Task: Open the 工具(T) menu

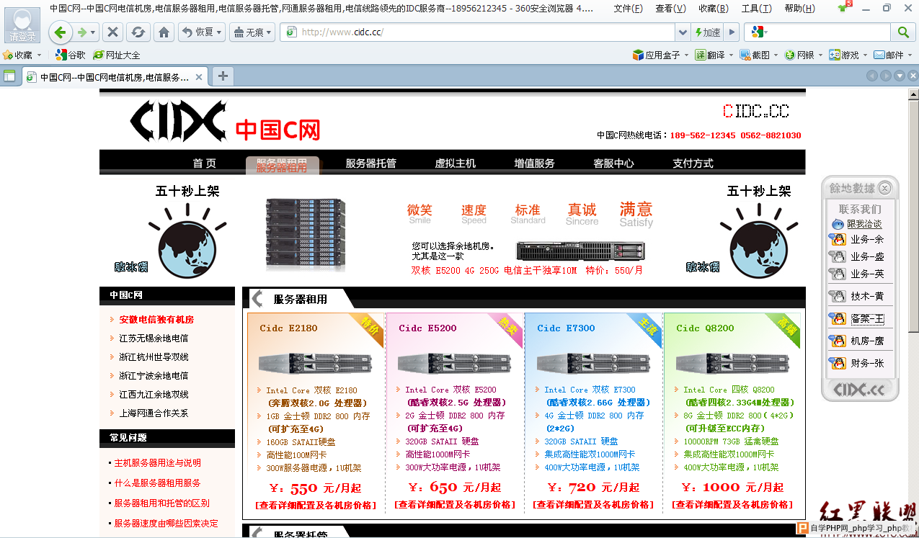Action: (757, 9)
